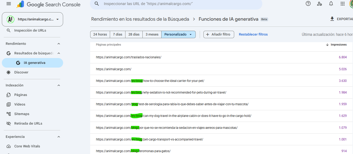
Task: Click the 5.026 impressions value
Action: [x=343, y=69]
